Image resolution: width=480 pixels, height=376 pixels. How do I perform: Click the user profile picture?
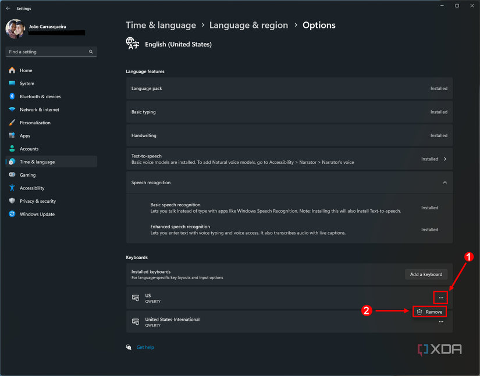pos(15,28)
